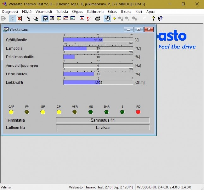Click the CAF yellow status indicator
This screenshot has height=190, width=204.
[11, 112]
